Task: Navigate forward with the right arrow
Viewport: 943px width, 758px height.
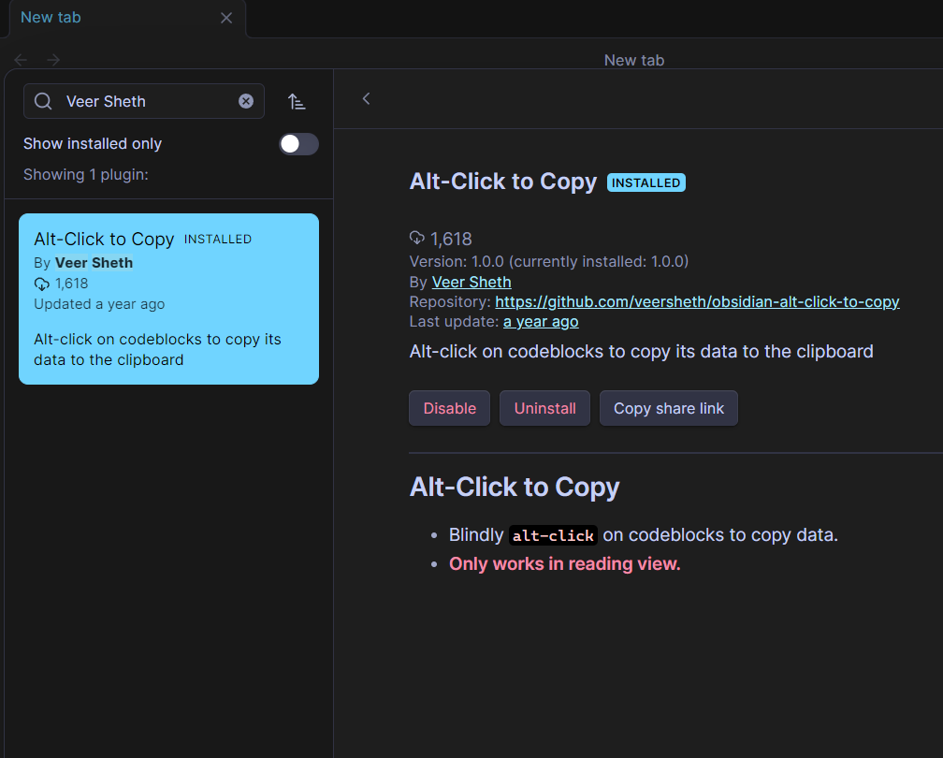Action: click(53, 60)
